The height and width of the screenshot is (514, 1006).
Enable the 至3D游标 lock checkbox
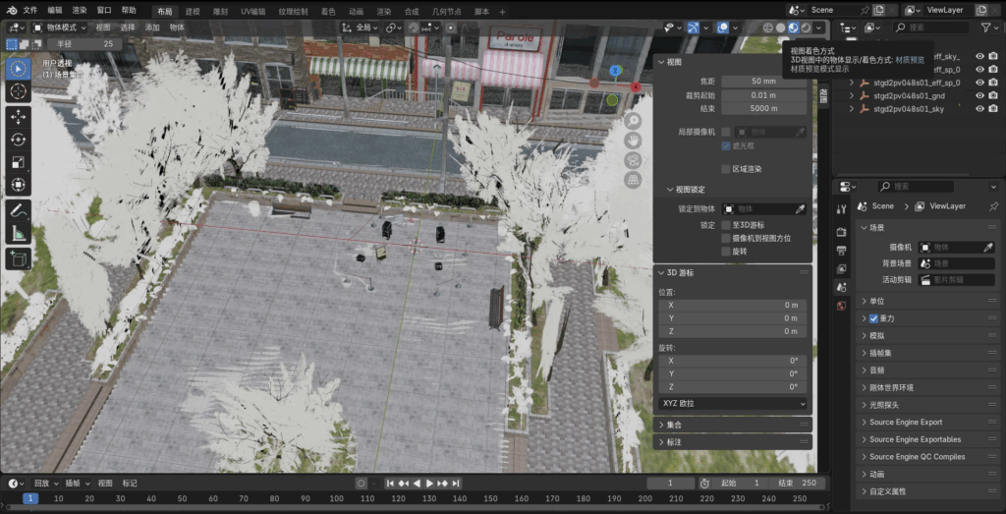(726, 225)
